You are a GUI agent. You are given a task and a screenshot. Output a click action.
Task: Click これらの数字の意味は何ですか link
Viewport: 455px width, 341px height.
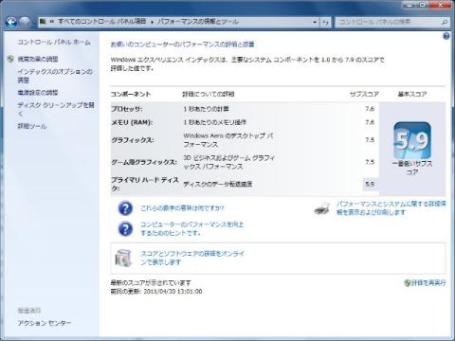pyautogui.click(x=182, y=208)
